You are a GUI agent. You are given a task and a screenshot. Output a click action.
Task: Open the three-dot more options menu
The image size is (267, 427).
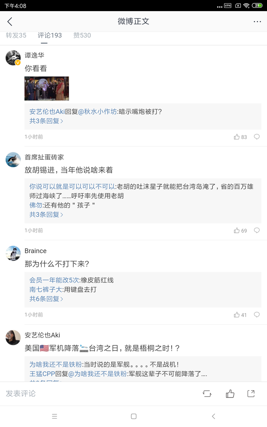pyautogui.click(x=257, y=21)
